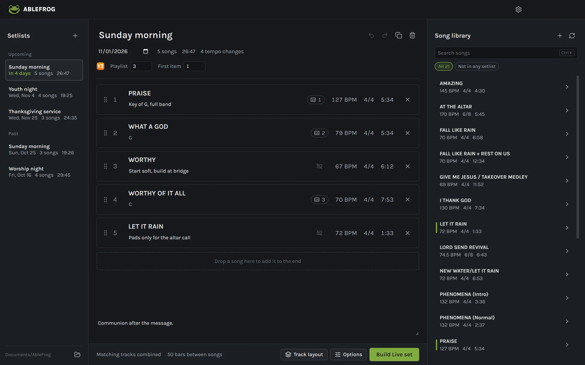Screen dimensions: 585x365
Task: Expand PHENOMENA (Intro) chevron
Action: [x=567, y=298]
